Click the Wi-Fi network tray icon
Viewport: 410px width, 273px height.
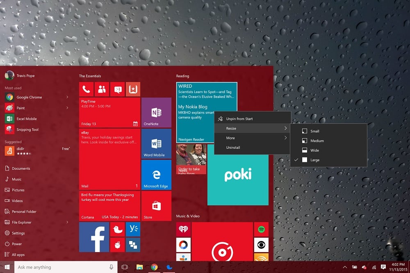pos(374,267)
